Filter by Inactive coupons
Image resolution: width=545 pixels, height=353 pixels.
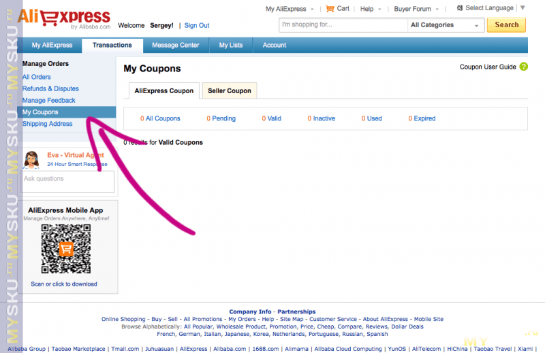[x=321, y=118]
